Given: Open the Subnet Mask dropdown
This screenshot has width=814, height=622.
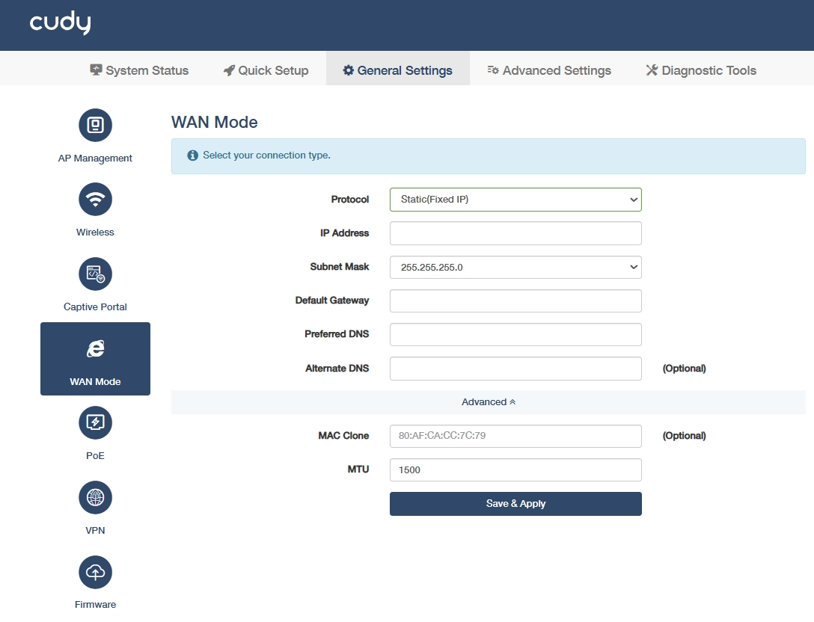Looking at the screenshot, I should pos(515,267).
